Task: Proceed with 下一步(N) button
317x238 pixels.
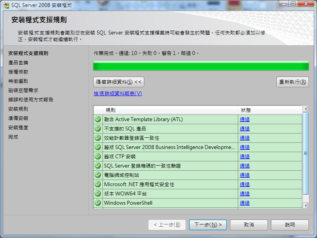Action: [x=208, y=224]
